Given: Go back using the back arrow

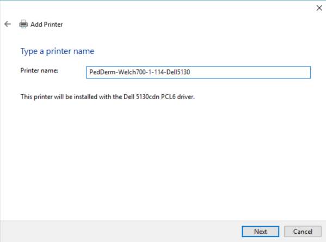Looking at the screenshot, I should (x=8, y=24).
